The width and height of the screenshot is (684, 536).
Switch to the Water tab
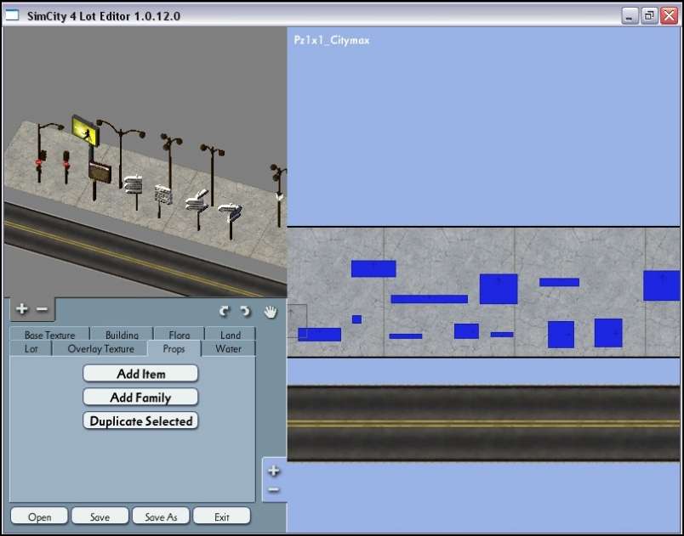point(228,348)
